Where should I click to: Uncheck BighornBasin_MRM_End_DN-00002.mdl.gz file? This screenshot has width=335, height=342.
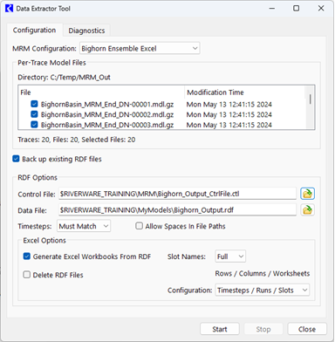[x=34, y=114]
